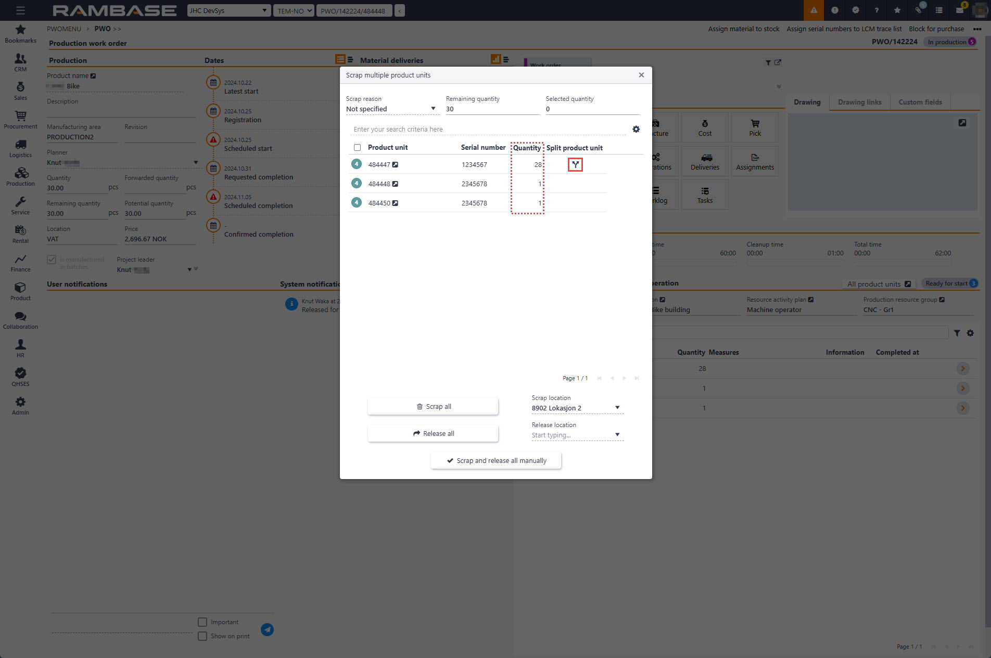Click the product unit search field
Screen dimensions: 991x658
[488, 129]
